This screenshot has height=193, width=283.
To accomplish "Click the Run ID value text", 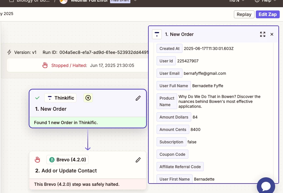I will coord(104,52).
